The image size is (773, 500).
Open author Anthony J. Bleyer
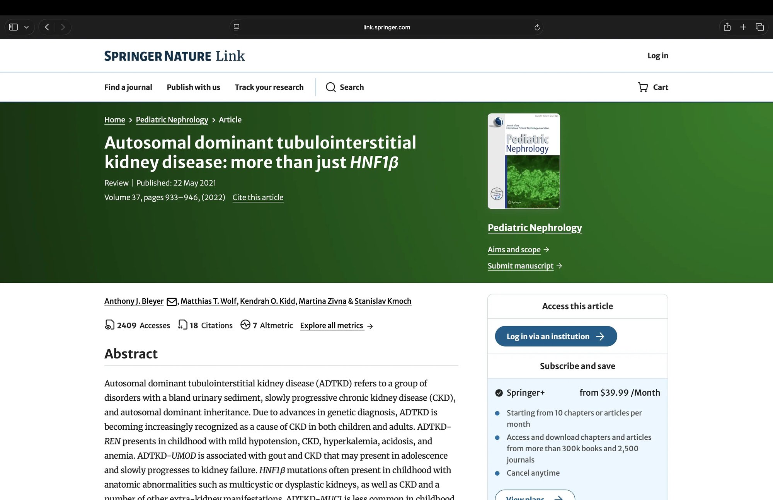134,301
